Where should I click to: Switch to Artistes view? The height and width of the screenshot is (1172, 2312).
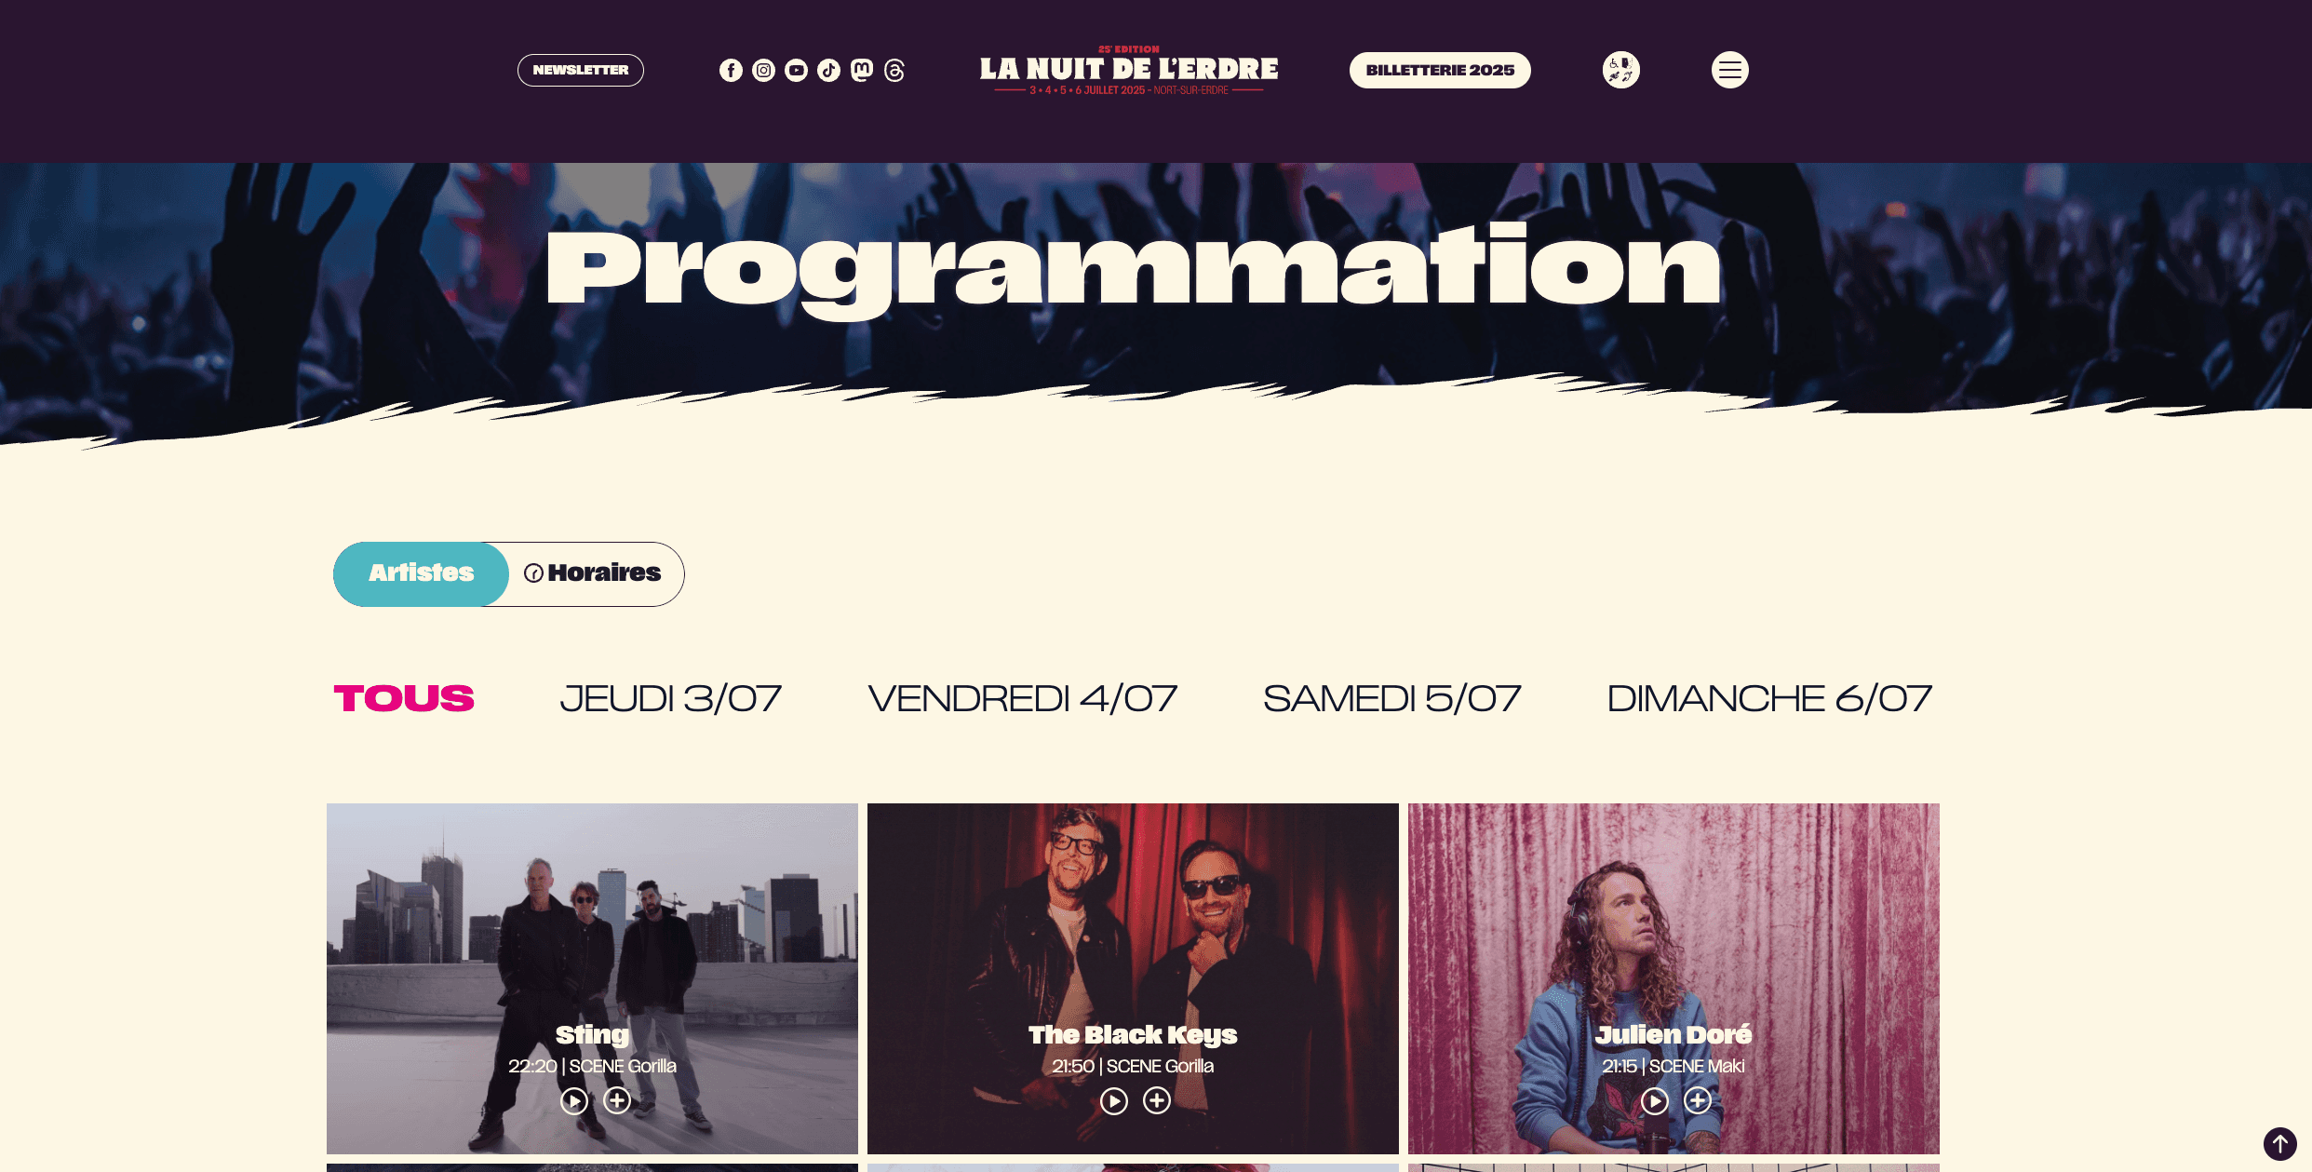(421, 573)
